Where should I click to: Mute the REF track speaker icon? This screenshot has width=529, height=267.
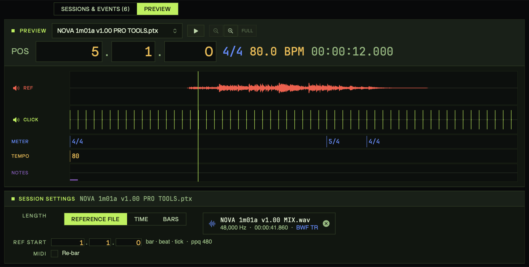click(x=16, y=88)
